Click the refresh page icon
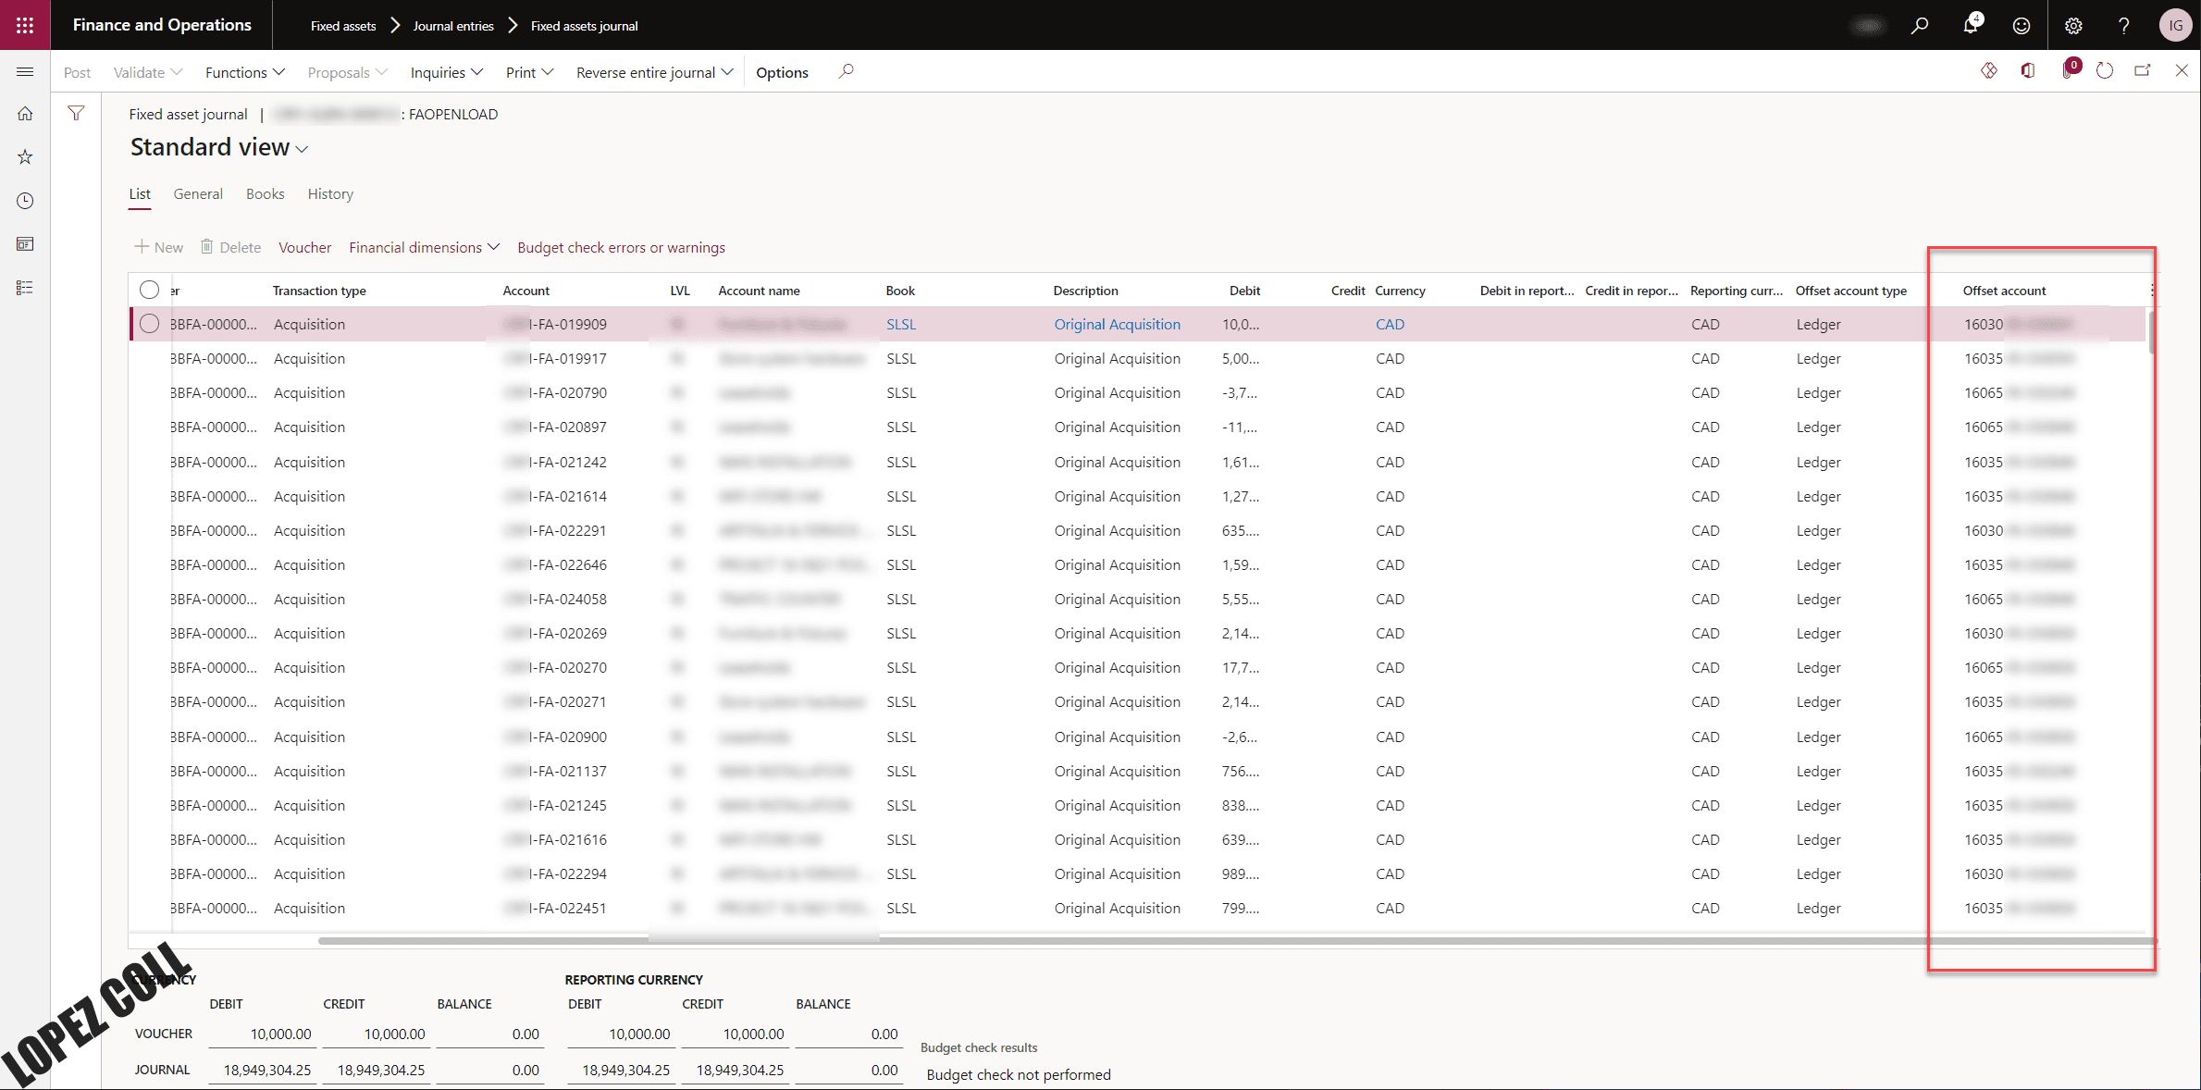The height and width of the screenshot is (1090, 2201). [x=2104, y=71]
